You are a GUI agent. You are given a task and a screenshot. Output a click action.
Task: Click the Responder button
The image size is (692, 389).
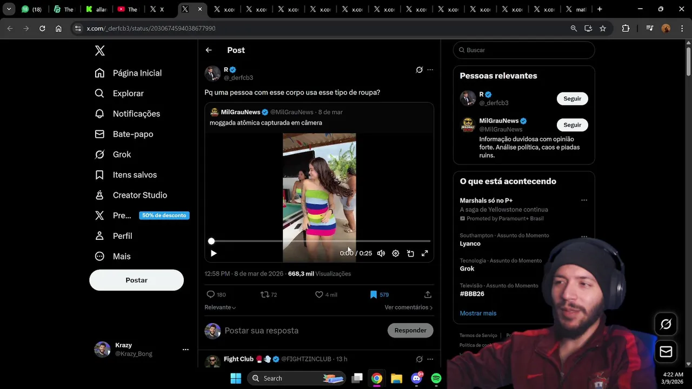click(410, 330)
